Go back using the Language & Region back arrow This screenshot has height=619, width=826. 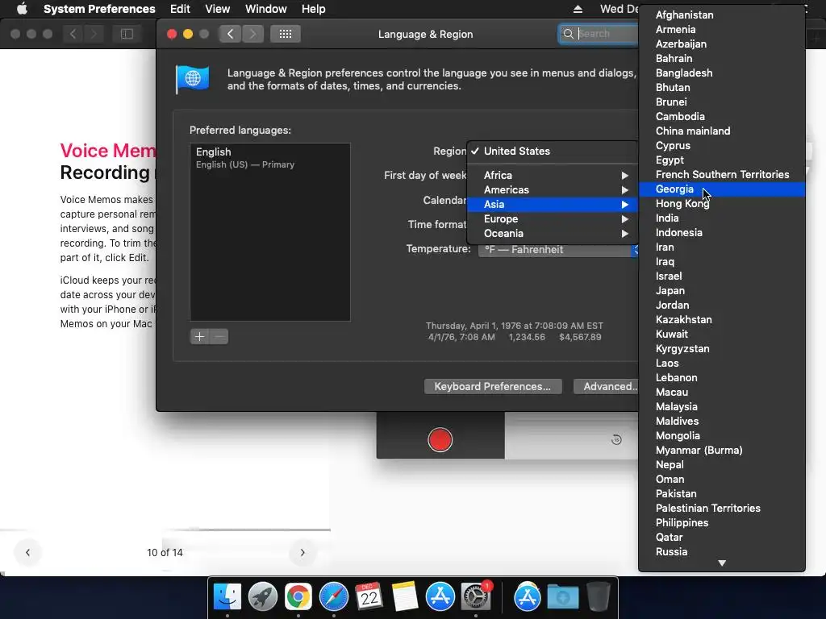pos(230,34)
